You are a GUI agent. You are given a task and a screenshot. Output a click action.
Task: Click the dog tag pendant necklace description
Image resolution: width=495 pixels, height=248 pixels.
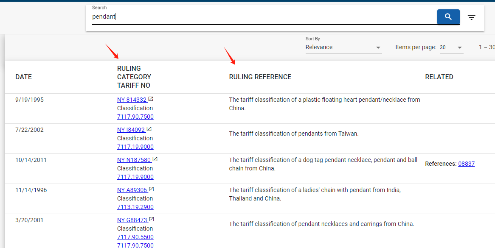pyautogui.click(x=323, y=164)
